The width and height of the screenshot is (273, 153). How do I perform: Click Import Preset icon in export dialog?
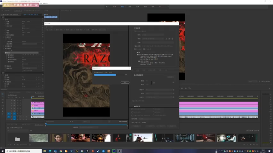[x=169, y=39]
